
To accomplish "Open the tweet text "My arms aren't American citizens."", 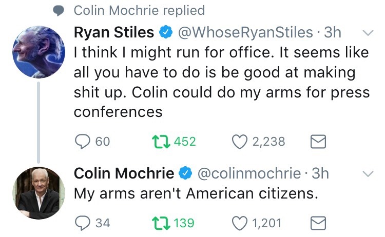I will (x=197, y=194).
